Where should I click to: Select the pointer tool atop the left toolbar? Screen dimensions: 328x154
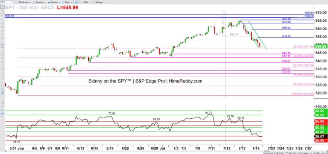2,7
